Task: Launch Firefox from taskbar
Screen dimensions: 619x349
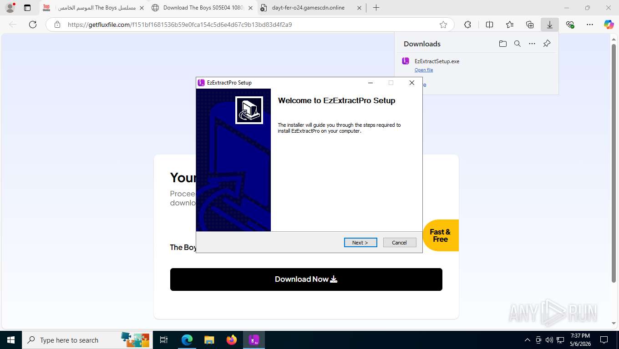Action: coord(232,340)
